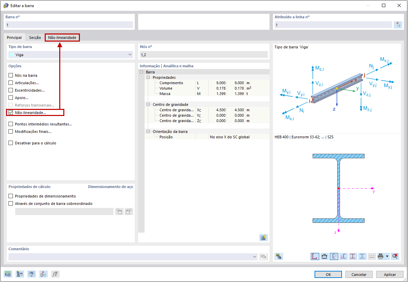This screenshot has height=282, width=408.
Task: Click the Cancelar button
Action: point(359,275)
